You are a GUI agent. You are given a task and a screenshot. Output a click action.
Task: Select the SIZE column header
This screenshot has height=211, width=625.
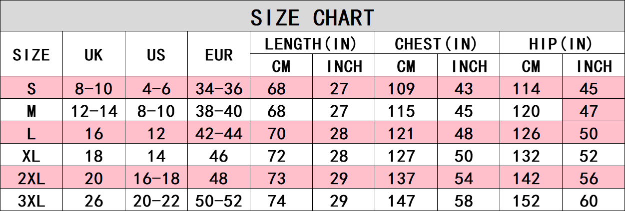[31, 54]
